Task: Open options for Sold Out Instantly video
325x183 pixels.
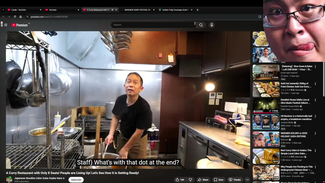Action: tap(315, 84)
